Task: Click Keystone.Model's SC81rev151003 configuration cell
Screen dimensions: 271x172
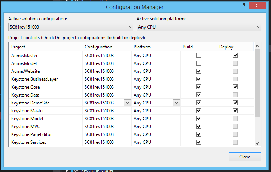Action: (107, 119)
